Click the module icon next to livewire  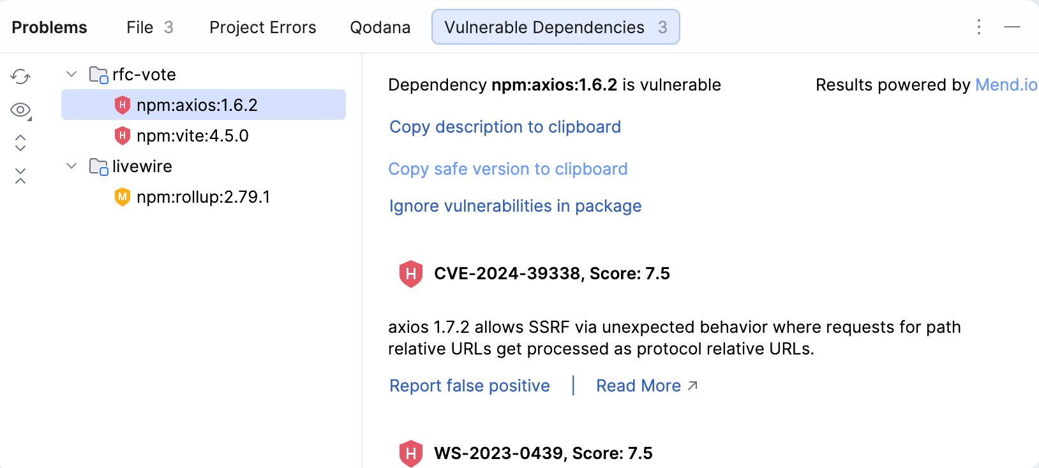point(98,166)
